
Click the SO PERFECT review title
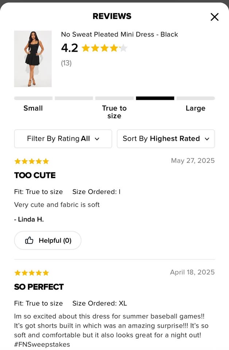(x=39, y=287)
